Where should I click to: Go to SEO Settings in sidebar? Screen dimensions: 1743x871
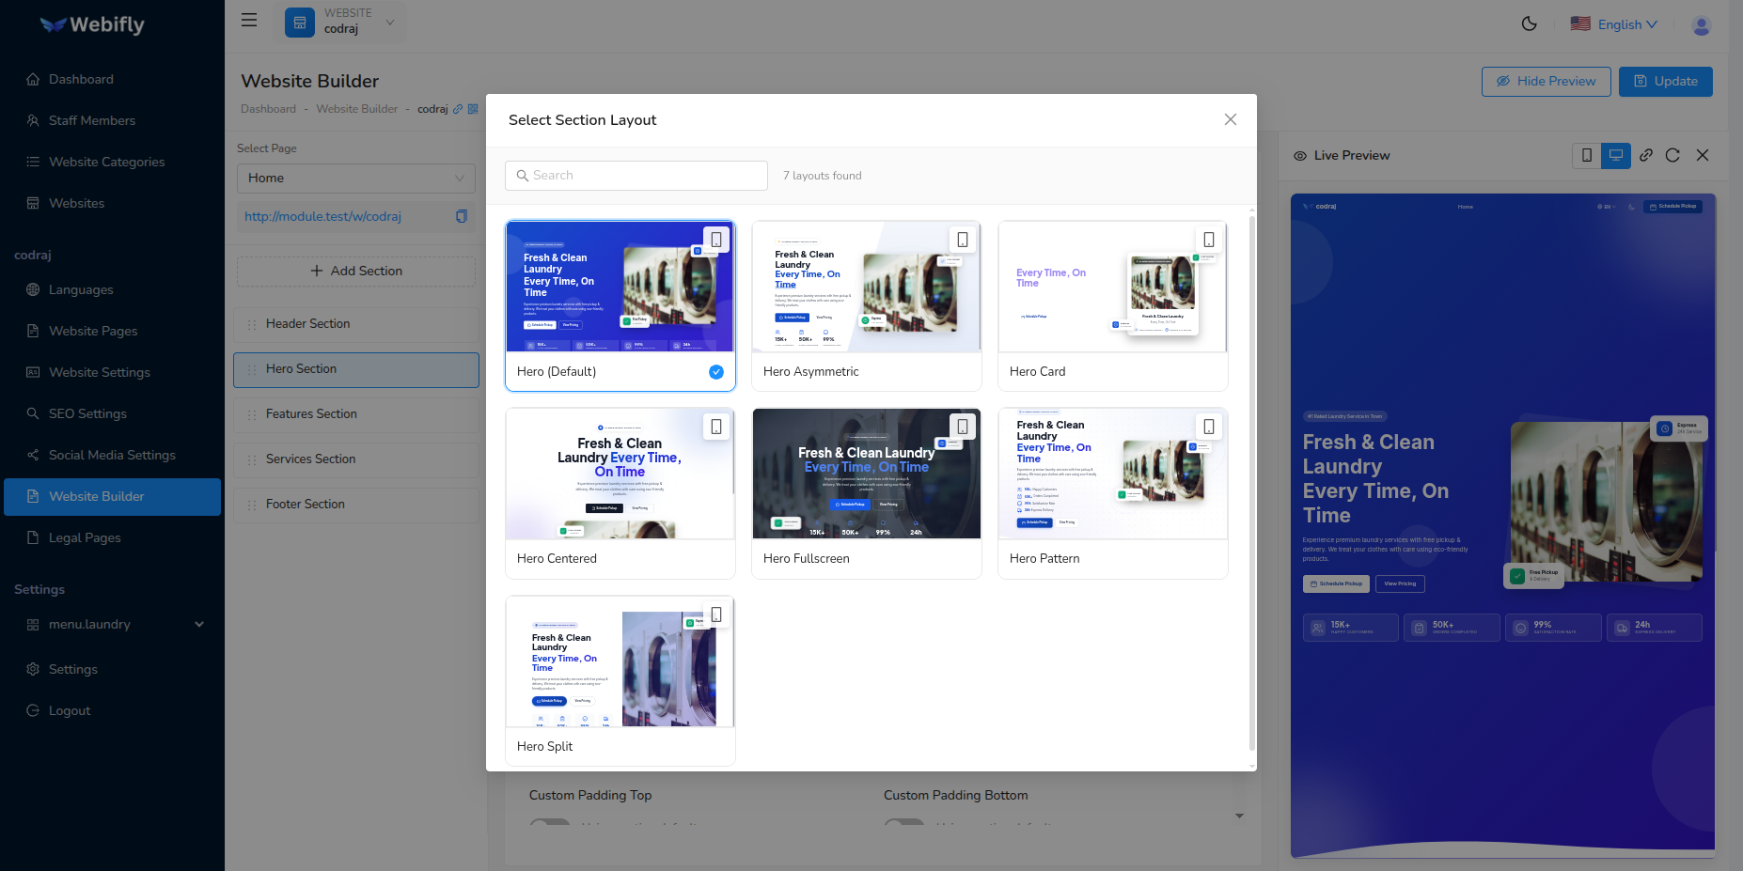(x=87, y=413)
